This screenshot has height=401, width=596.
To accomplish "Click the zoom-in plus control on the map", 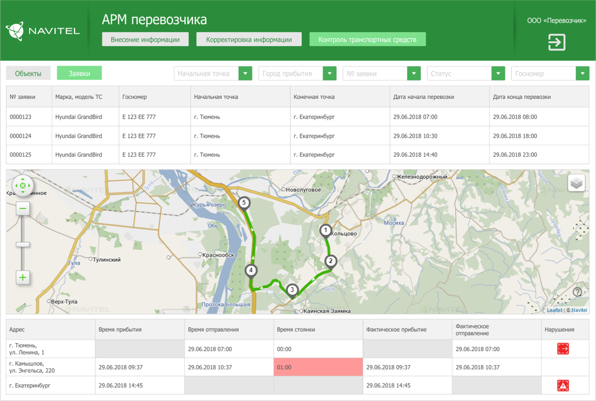I will 22,277.
